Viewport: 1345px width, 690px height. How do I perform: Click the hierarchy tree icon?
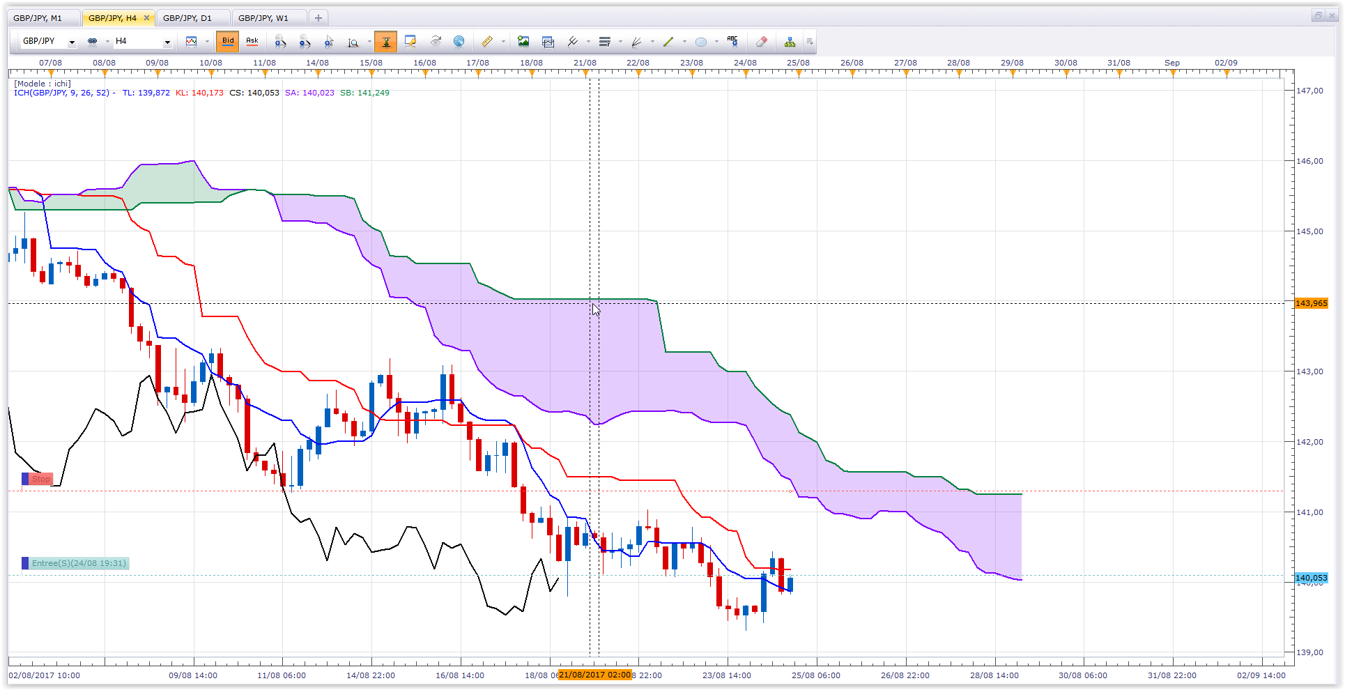tap(790, 42)
